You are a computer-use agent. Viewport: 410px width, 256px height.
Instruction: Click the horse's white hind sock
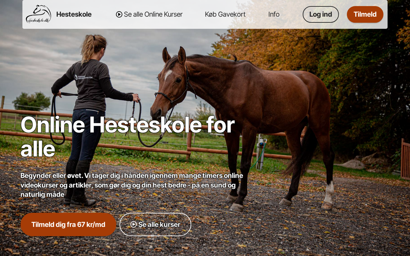pos(329,193)
